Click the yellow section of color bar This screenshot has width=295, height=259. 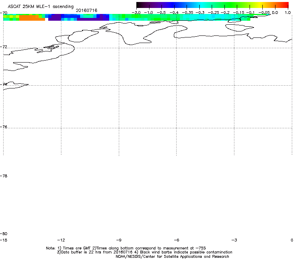[x=259, y=5]
